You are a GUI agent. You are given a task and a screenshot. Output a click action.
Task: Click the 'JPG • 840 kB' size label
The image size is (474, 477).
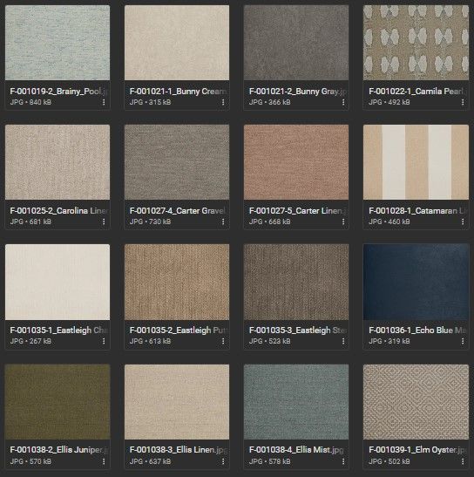pos(30,102)
